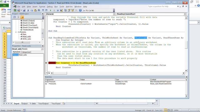Click View Object icon in the Project panel

pyautogui.click(x=18, y=17)
